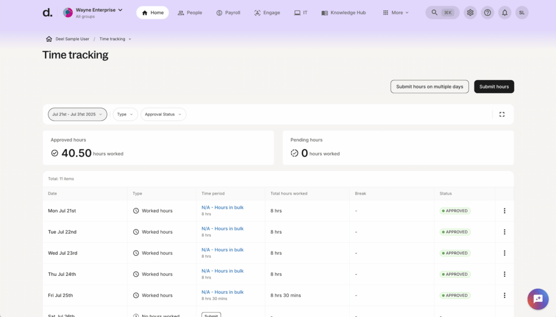This screenshot has height=317, width=556.
Task: Open the Payroll menu item
Action: click(228, 12)
